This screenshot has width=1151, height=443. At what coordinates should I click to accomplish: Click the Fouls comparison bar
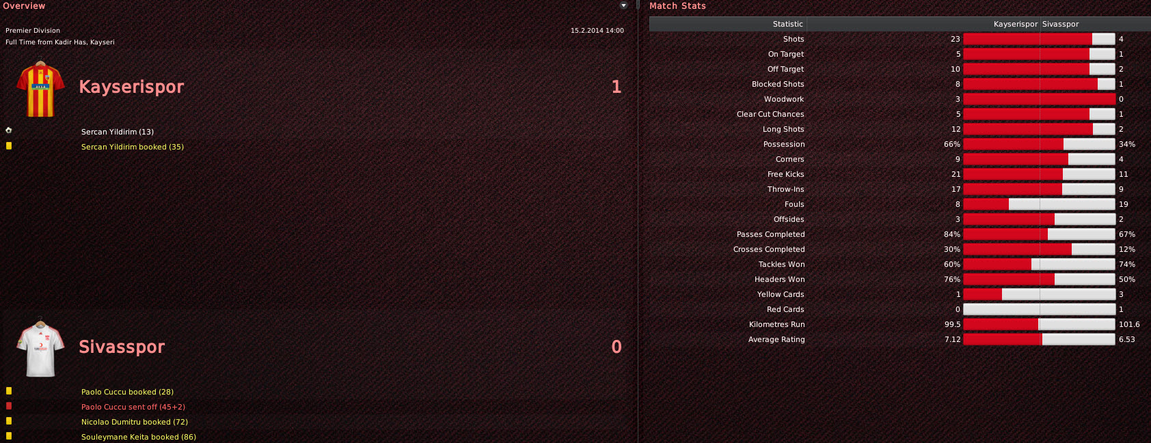pyautogui.click(x=1039, y=204)
